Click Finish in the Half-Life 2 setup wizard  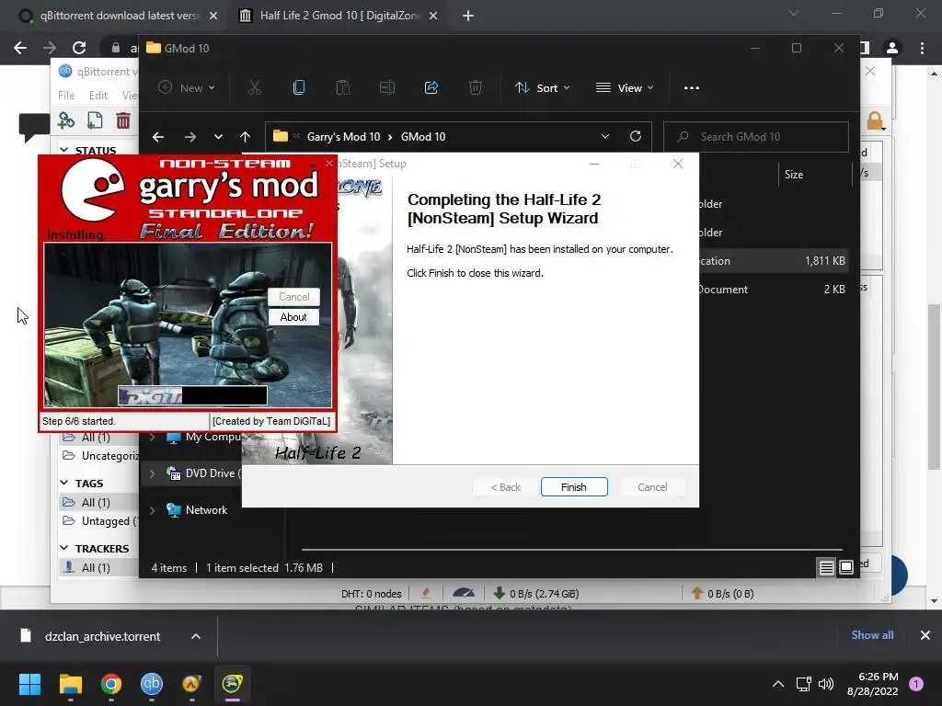pyautogui.click(x=574, y=487)
